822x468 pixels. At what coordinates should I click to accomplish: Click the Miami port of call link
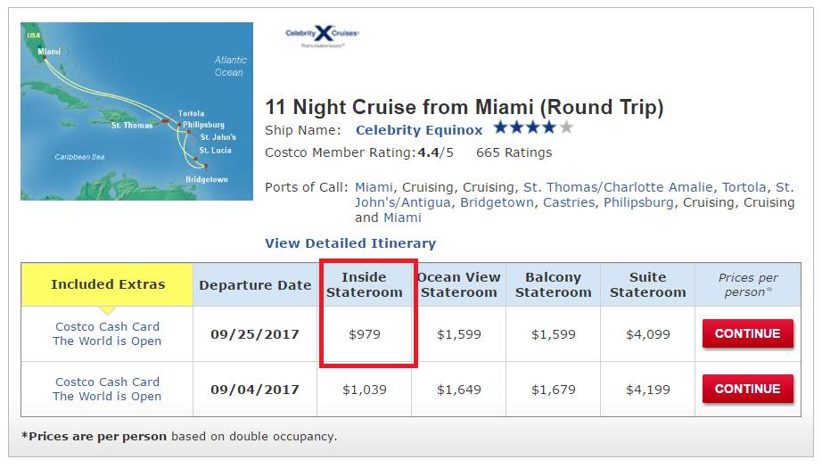point(374,187)
